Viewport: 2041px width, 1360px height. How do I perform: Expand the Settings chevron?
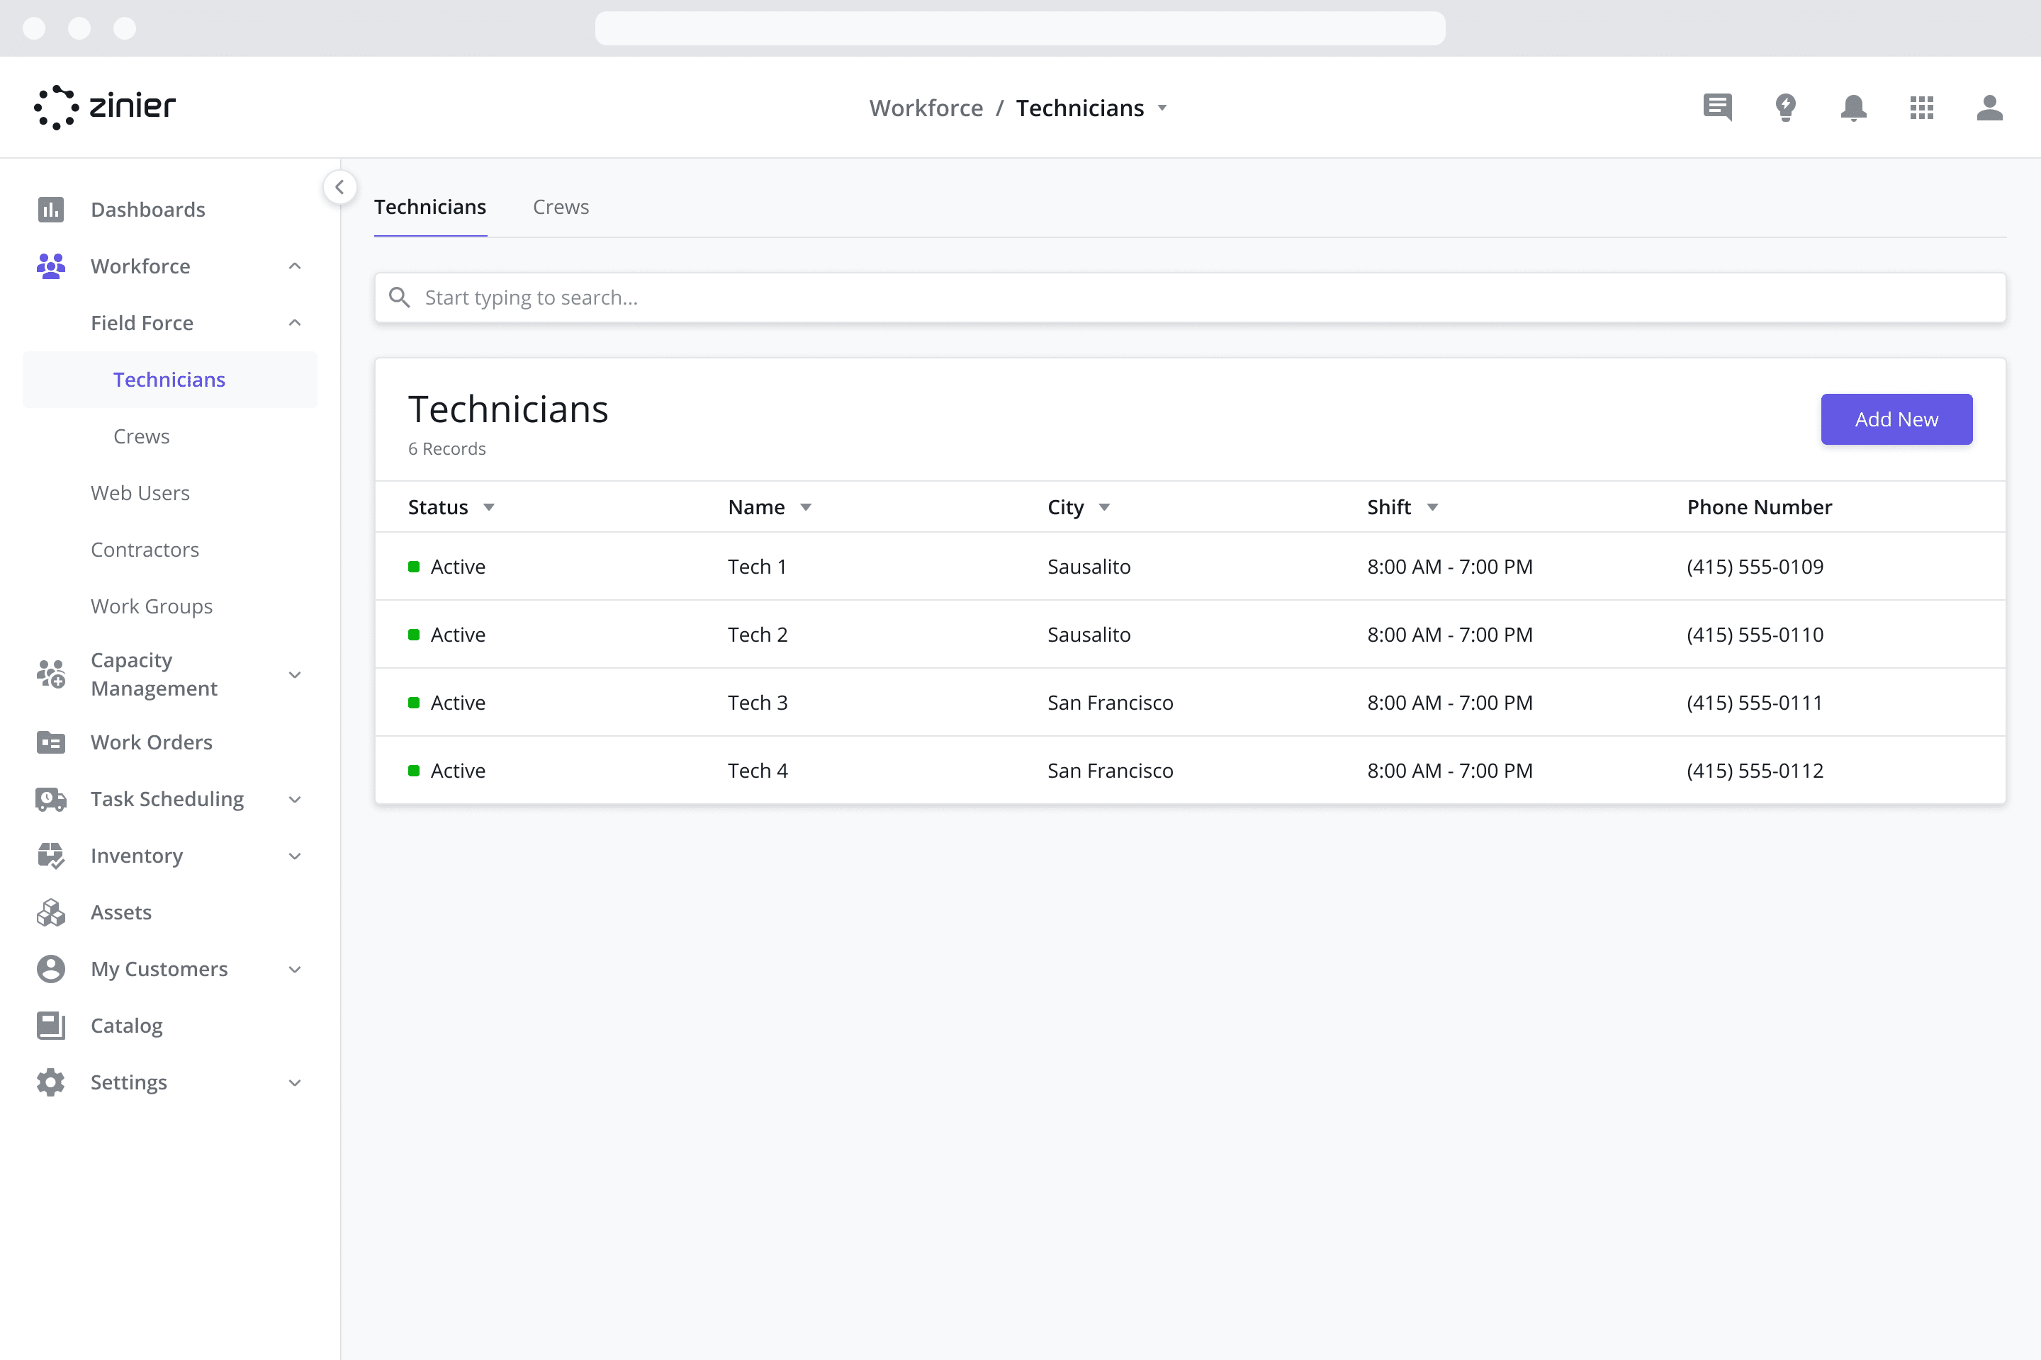click(x=295, y=1082)
